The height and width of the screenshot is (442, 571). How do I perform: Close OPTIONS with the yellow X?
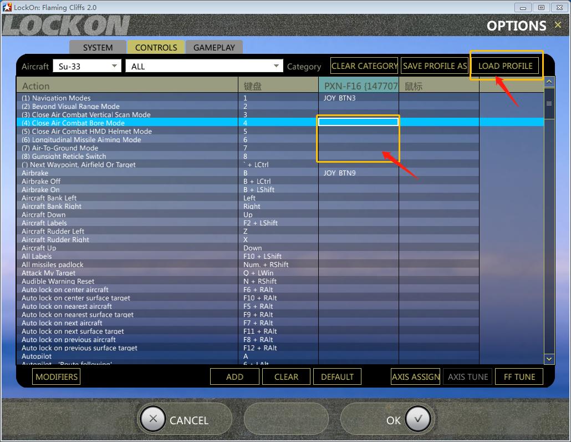point(558,25)
